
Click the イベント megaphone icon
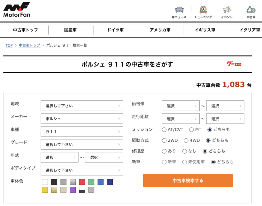pos(227,10)
